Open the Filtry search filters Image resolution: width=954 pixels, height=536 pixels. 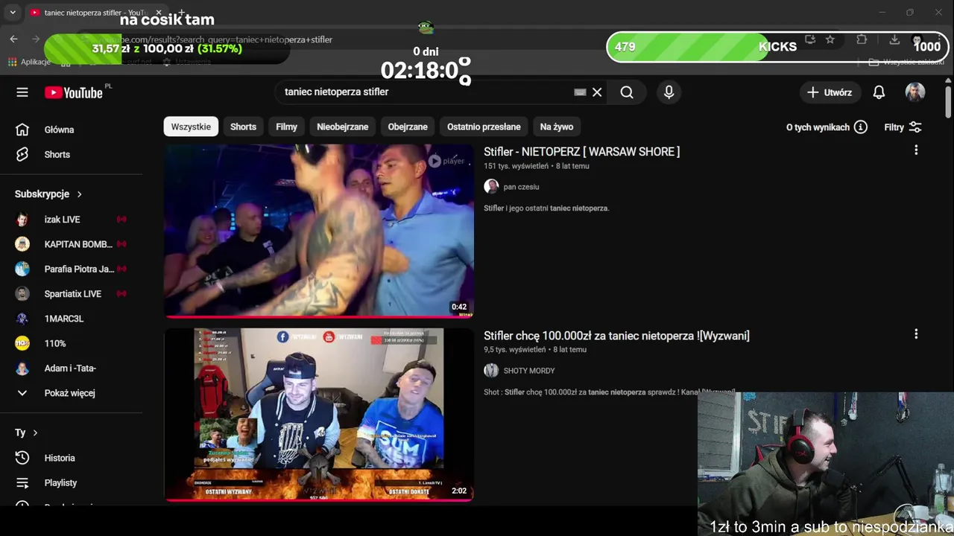click(x=903, y=127)
